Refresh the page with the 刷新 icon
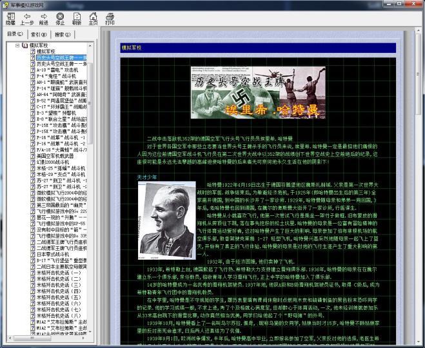Viewport: 425px width, 348px height. 77,18
